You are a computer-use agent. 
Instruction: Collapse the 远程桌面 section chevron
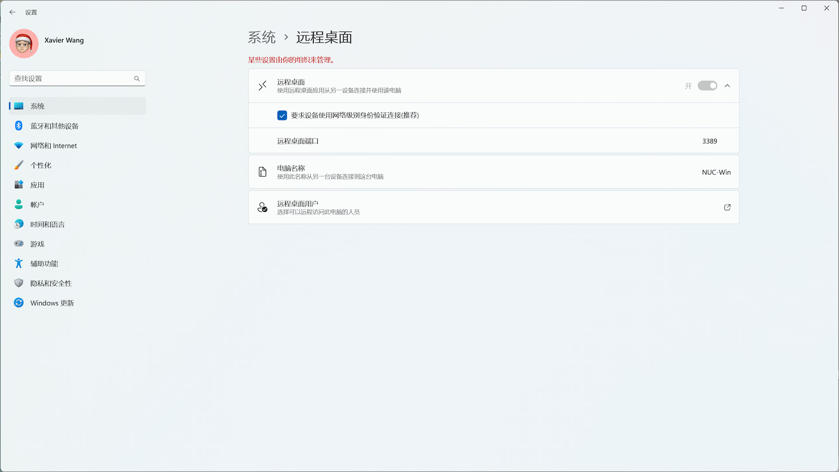(x=727, y=86)
